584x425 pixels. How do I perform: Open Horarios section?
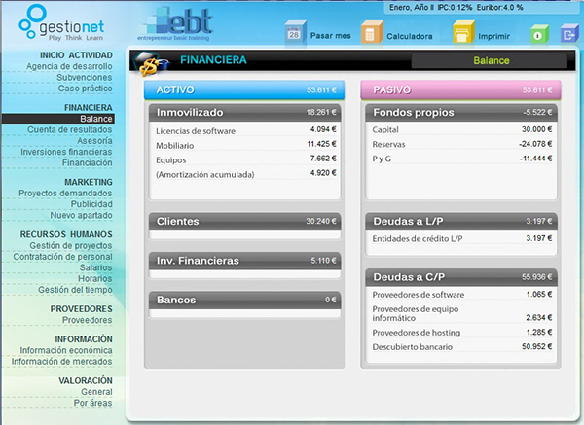point(95,279)
